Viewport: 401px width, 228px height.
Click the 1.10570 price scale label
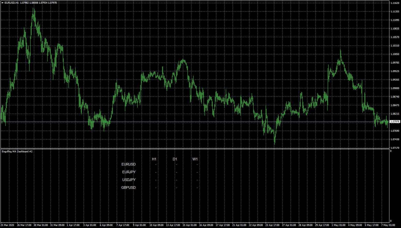click(x=395, y=37)
